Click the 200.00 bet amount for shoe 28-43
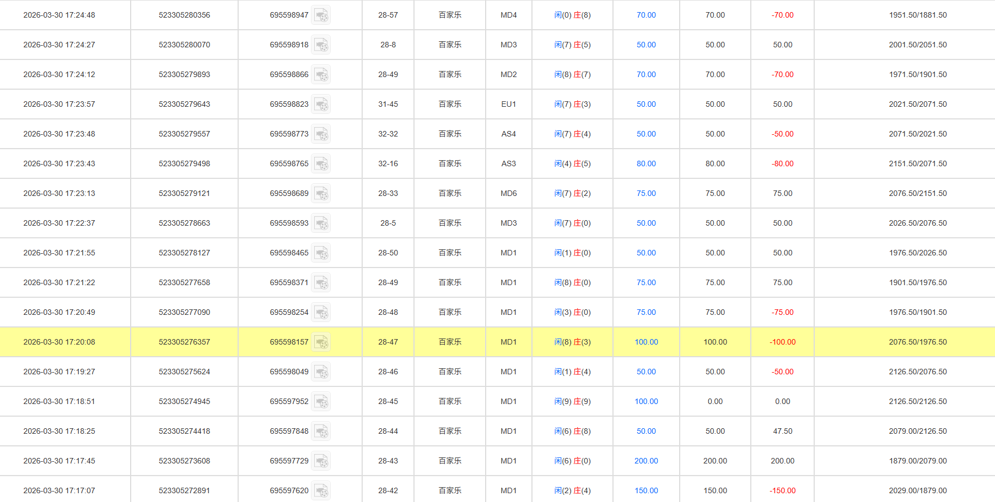 coord(646,461)
